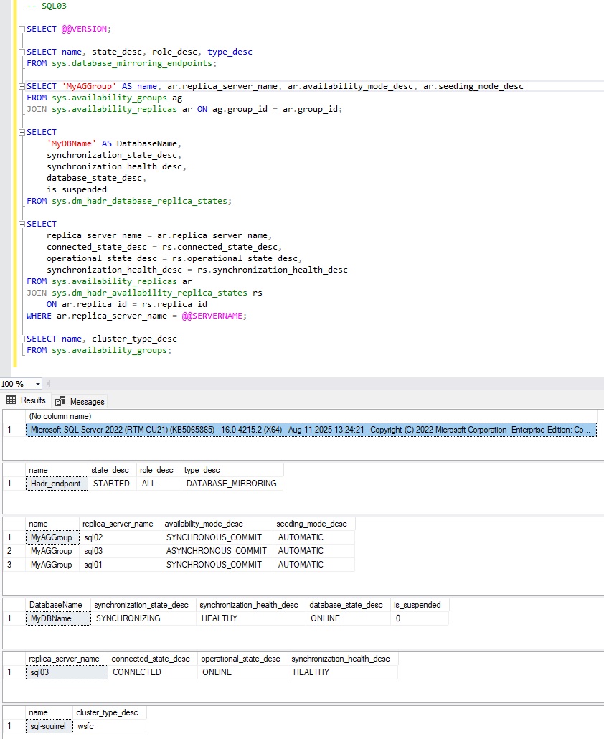The height and width of the screenshot is (739, 604).
Task: Collapse the database replica states SELECT block
Action: point(22,131)
